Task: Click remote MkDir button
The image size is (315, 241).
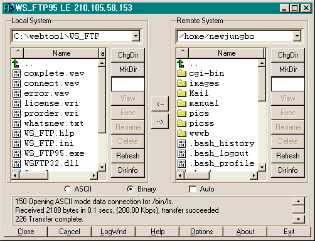Action: coord(288,69)
